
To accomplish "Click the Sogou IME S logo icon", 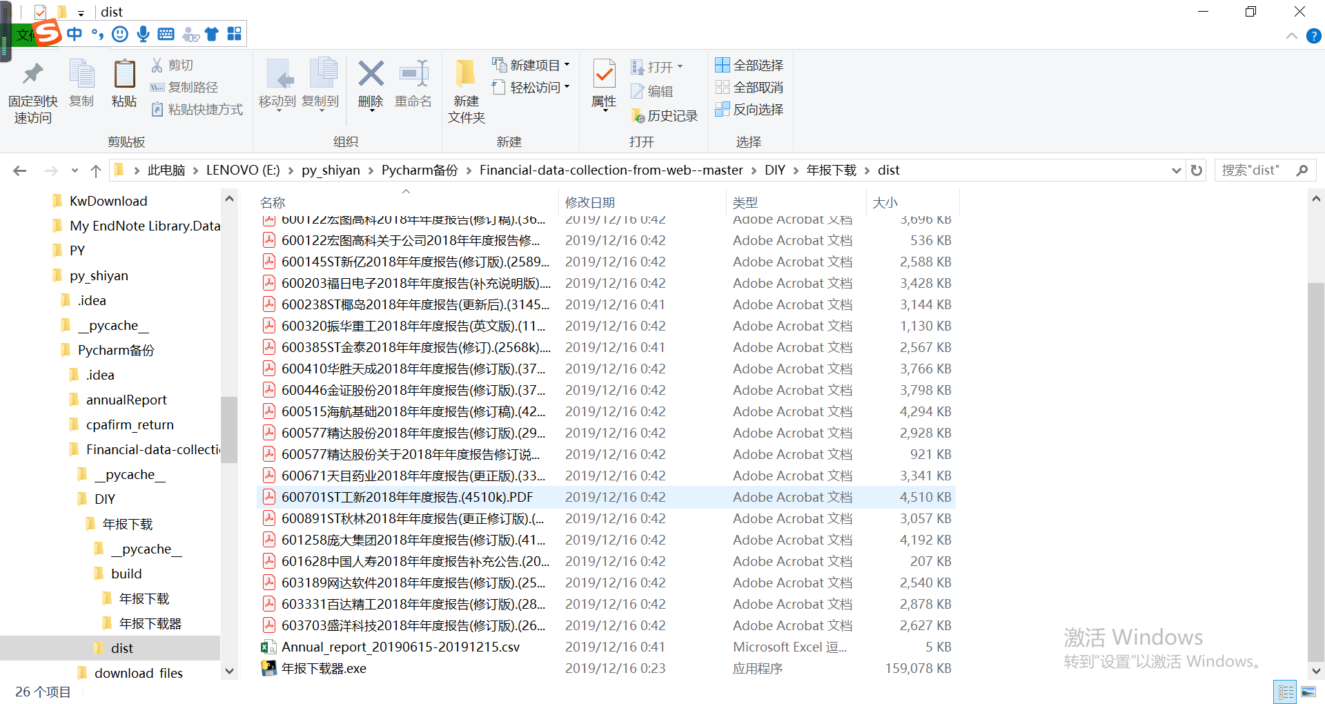I will (48, 33).
